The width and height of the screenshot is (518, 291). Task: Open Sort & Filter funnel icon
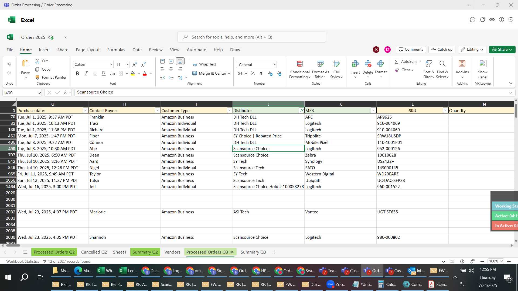coord(429,64)
